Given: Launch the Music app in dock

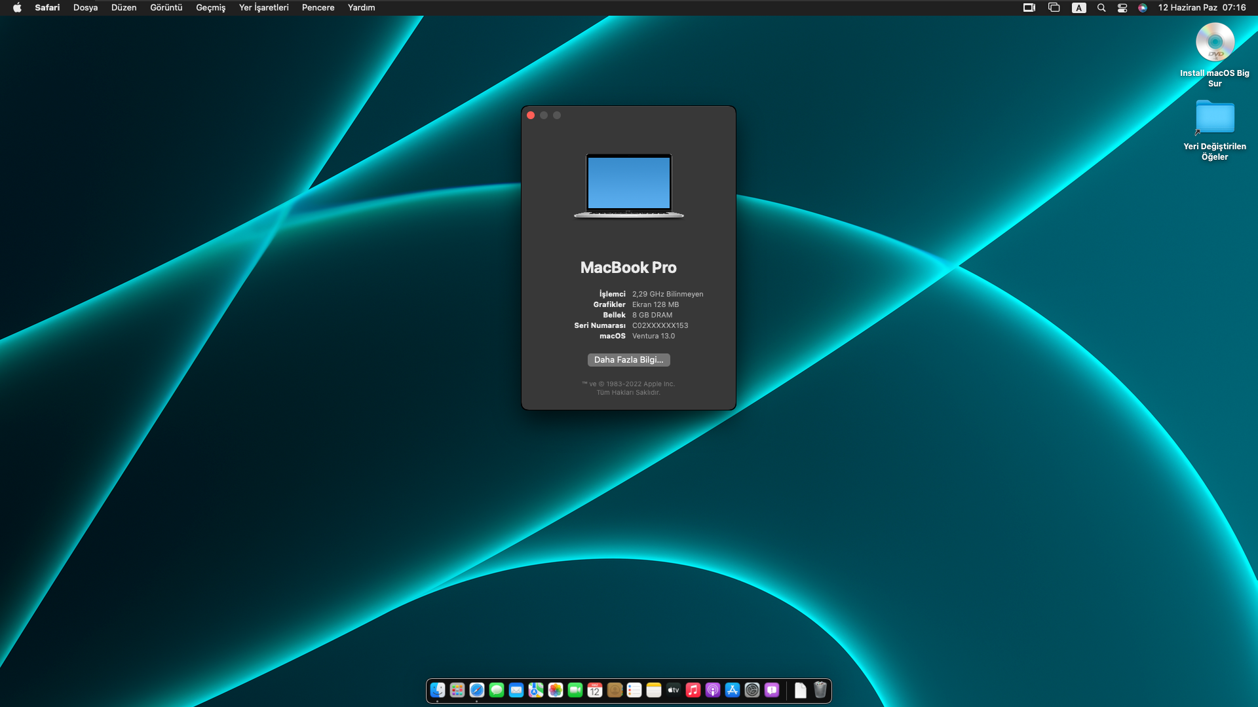Looking at the screenshot, I should point(693,690).
